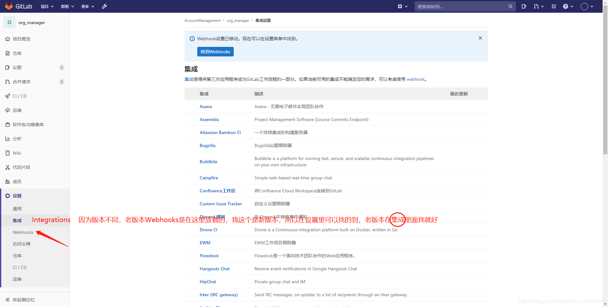608x307 pixels.
Task: Open the user avatar menu
Action: pyautogui.click(x=587, y=6)
